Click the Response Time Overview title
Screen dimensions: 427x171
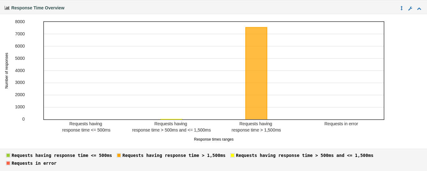pyautogui.click(x=38, y=8)
